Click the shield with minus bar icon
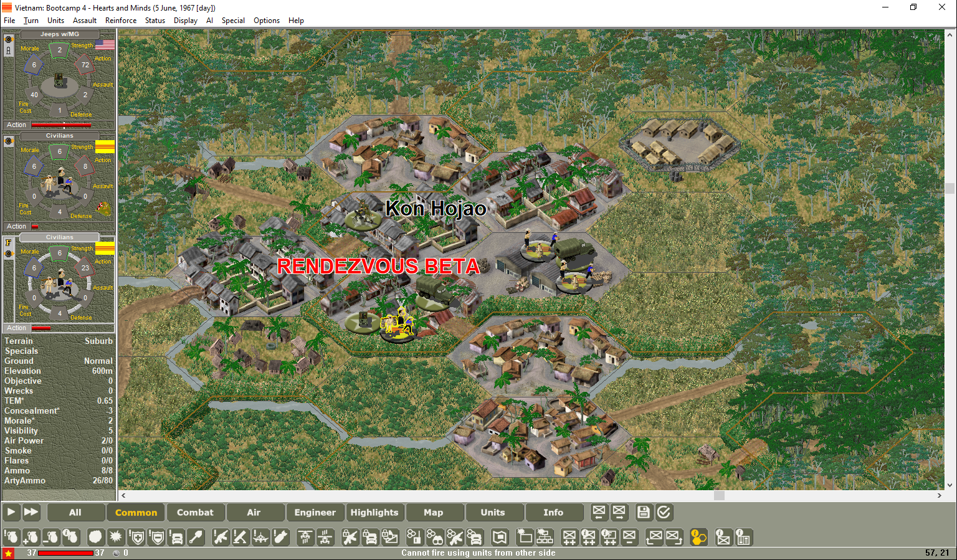 156,537
